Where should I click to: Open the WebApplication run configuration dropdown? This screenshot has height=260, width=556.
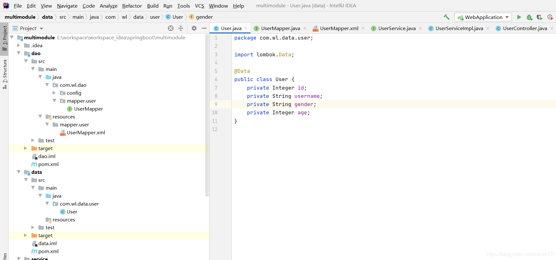click(483, 17)
